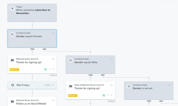
Task: Click the NO label under Gender equals Female
Action: [x=44, y=49]
